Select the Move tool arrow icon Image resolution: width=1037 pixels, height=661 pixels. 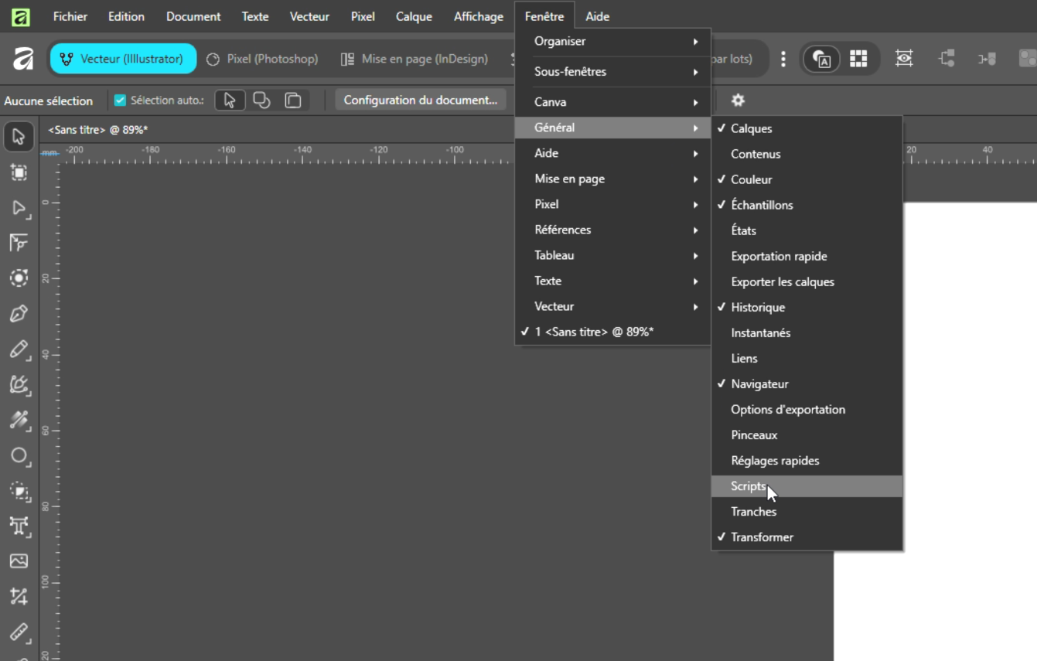tap(19, 137)
